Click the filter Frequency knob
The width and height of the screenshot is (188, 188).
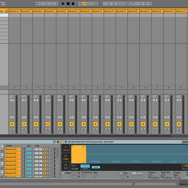coord(84,176)
